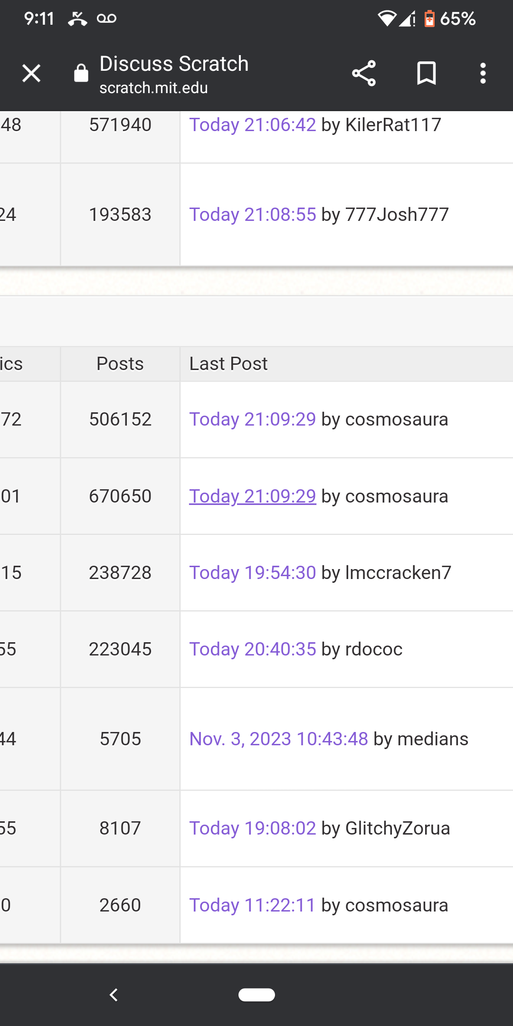Tap the voicemail notification icon

tap(106, 19)
